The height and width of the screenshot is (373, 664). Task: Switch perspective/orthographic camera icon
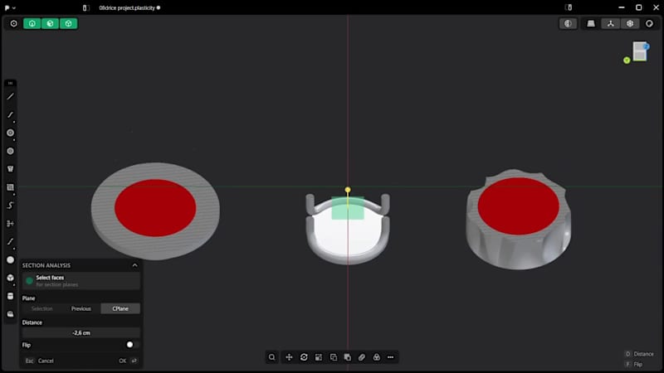630,24
